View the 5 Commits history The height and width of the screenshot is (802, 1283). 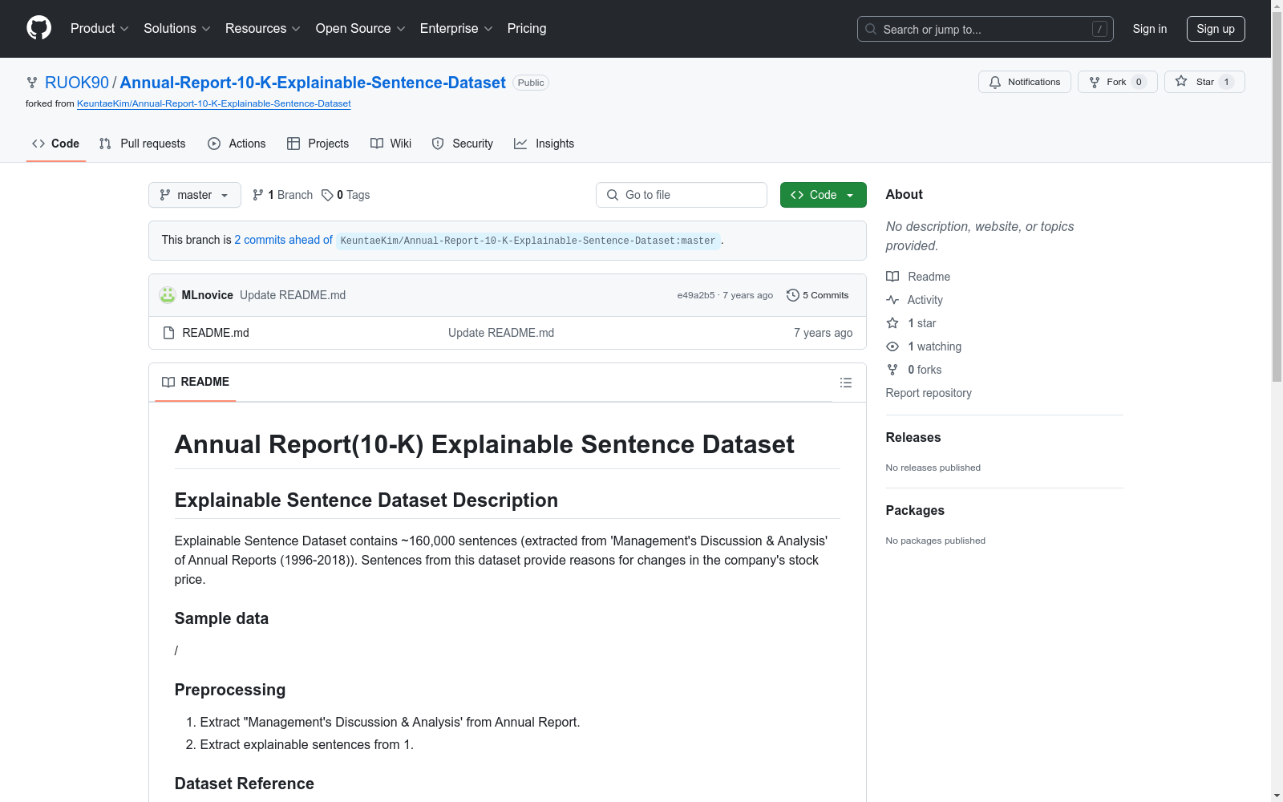tap(818, 295)
